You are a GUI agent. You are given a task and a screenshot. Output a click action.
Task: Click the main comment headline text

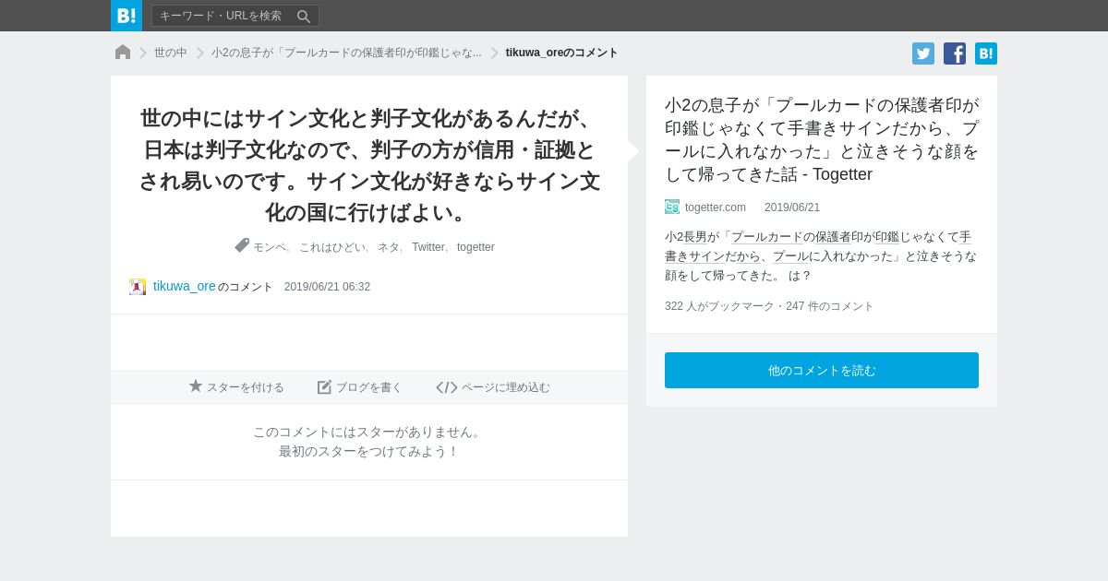click(x=369, y=165)
